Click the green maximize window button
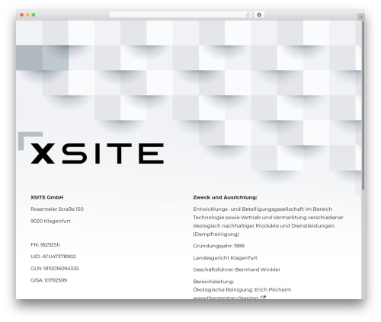381x322 pixels. (34, 15)
